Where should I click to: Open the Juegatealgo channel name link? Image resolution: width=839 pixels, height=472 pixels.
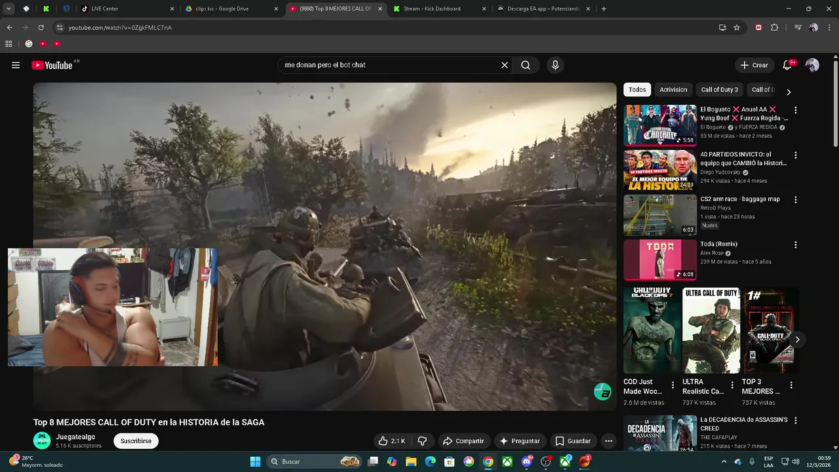(x=75, y=437)
